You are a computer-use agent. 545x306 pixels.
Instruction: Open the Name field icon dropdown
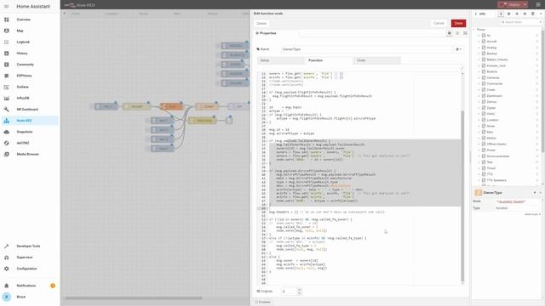pyautogui.click(x=458, y=49)
